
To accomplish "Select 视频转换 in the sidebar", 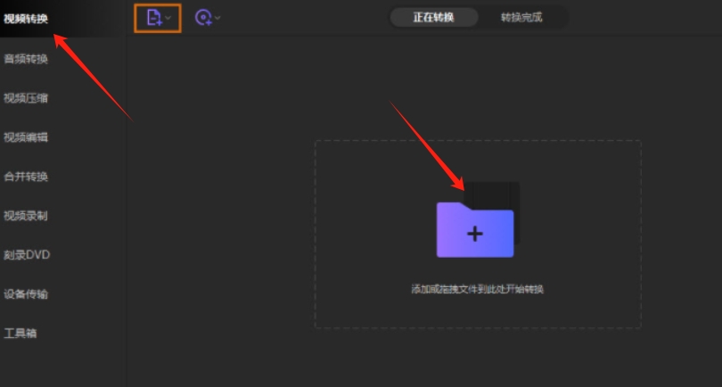I will (26, 19).
